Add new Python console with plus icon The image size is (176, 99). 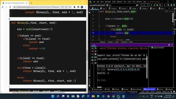[x=92, y=63]
